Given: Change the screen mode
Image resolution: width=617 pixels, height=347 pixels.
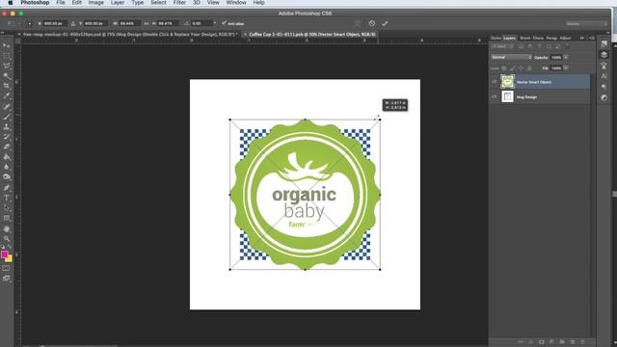Looking at the screenshot, I should (x=7, y=279).
